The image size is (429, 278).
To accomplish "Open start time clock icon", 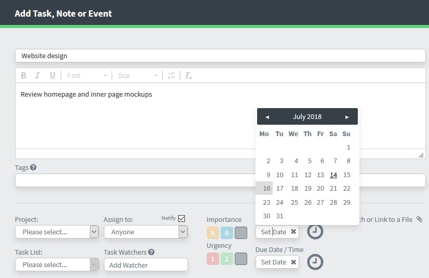I will (315, 231).
